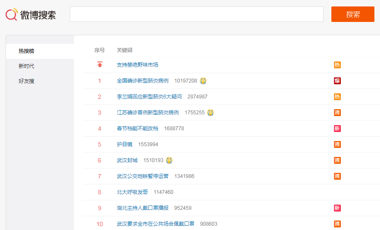Click the count 1510193
The width and height of the screenshot is (380, 230).
pos(153,160)
